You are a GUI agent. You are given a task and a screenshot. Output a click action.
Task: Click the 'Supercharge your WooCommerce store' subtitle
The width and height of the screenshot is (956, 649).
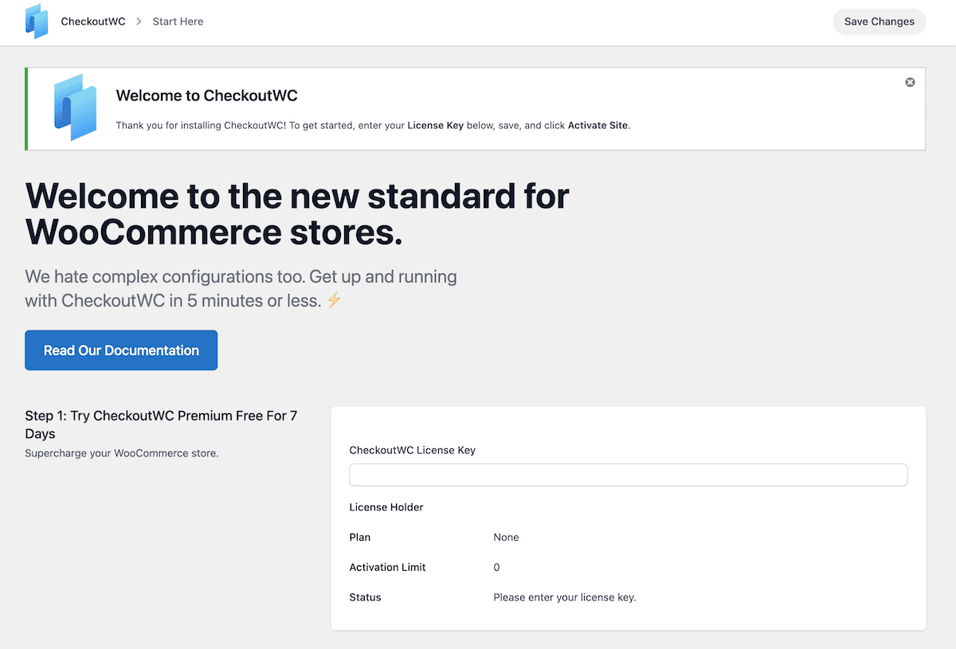point(121,453)
